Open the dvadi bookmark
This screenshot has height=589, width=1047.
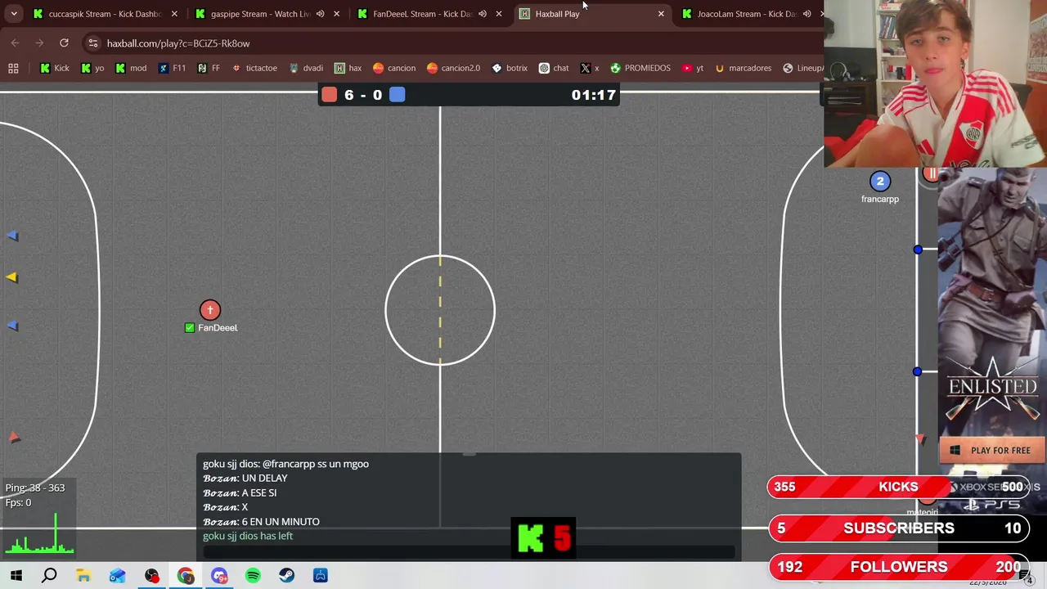[305, 68]
